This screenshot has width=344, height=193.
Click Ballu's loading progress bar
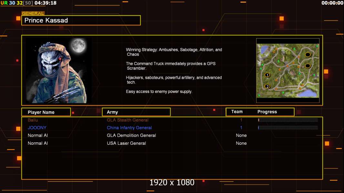click(x=288, y=120)
